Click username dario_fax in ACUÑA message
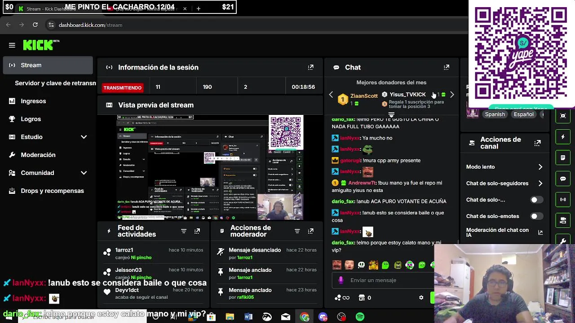This screenshot has width=575, height=323. pyautogui.click(x=343, y=201)
